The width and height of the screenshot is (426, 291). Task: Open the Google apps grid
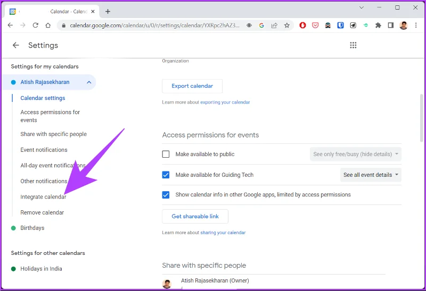pos(353,45)
